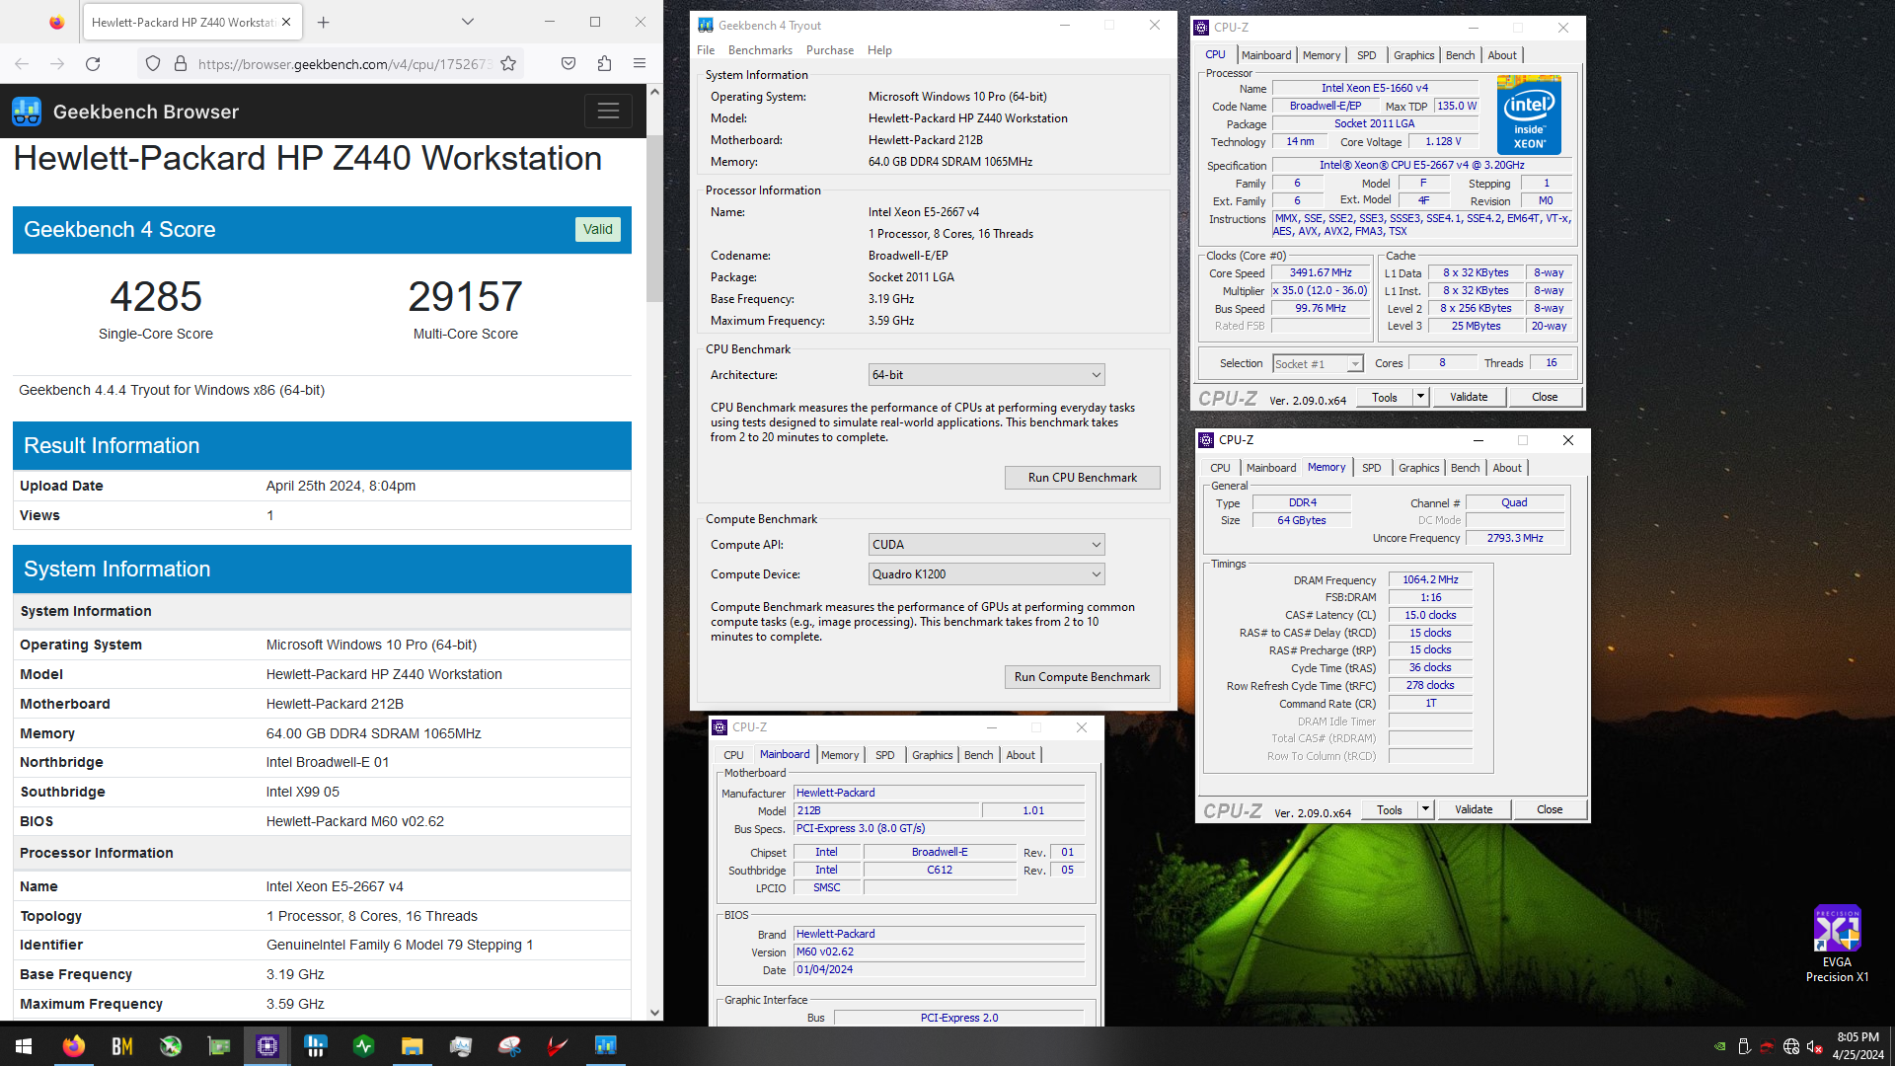This screenshot has width=1895, height=1066.
Task: Open the Help menu in Geekbench
Action: (x=879, y=50)
